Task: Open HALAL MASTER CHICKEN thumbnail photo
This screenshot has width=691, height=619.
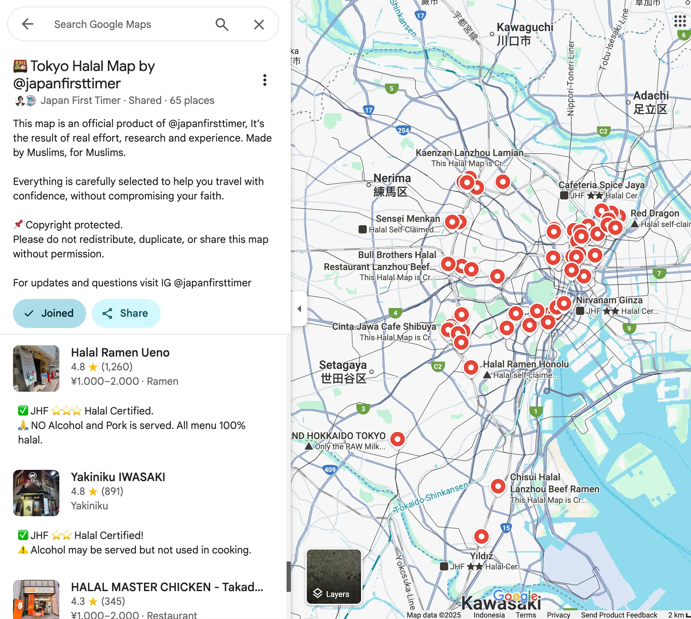Action: (x=36, y=599)
